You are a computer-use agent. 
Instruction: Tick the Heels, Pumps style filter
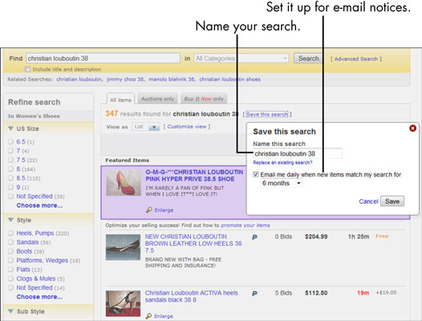10,234
